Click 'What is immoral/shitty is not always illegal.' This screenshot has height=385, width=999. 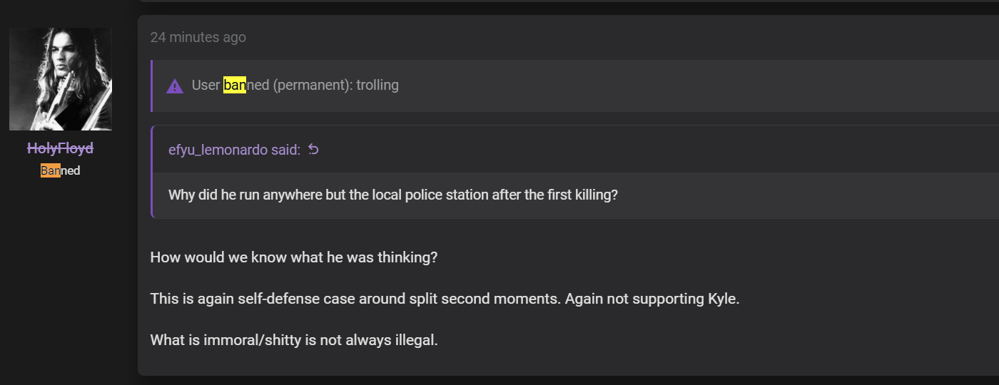click(x=294, y=340)
